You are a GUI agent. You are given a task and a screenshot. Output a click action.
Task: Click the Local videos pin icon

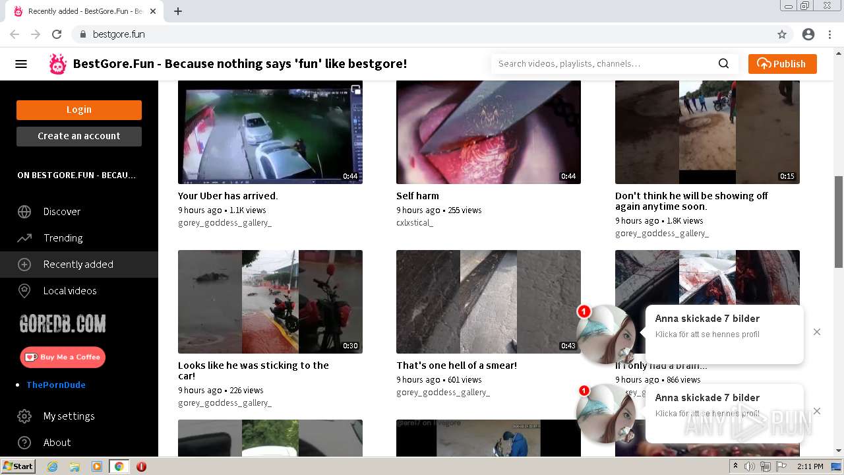24,291
